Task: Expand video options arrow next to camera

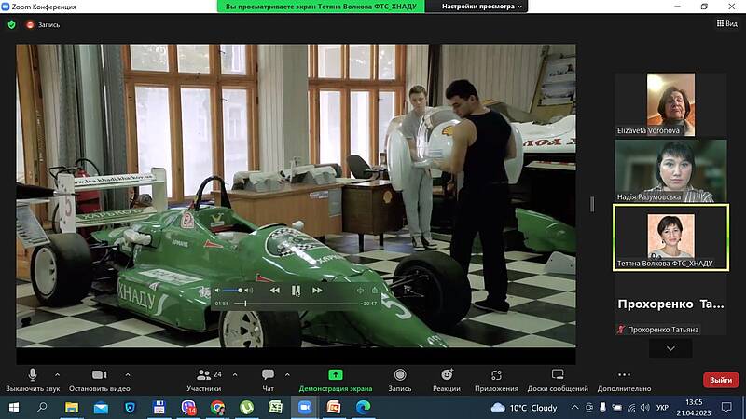Action: click(128, 375)
